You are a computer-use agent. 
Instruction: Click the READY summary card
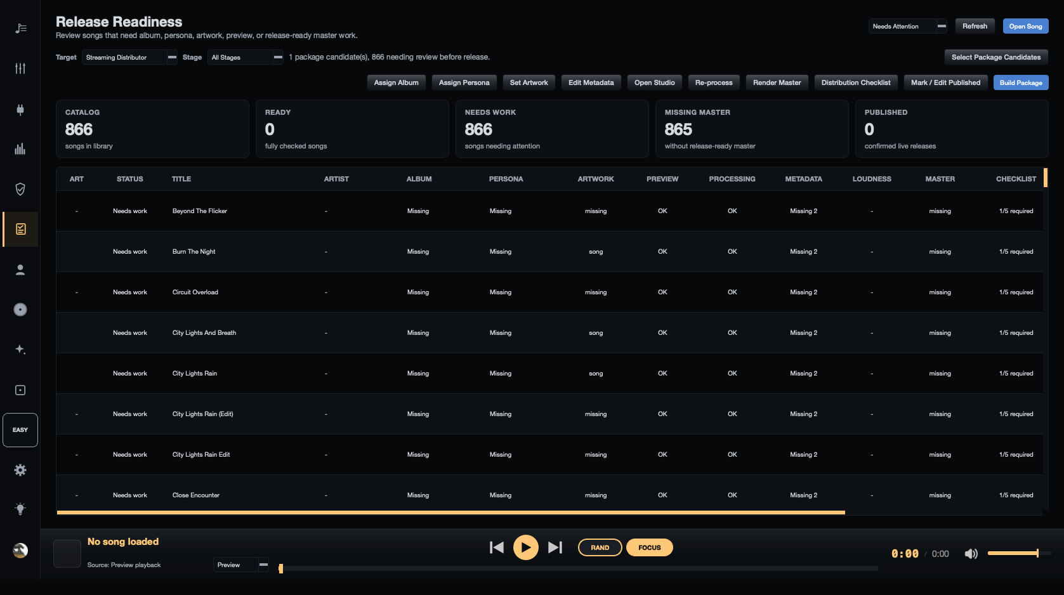(x=352, y=129)
